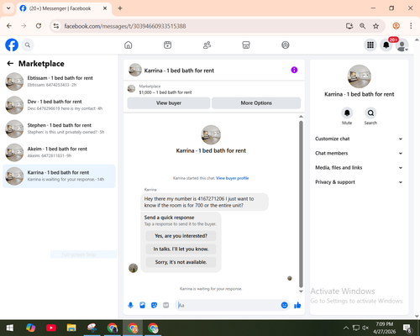Open the Facebook search magnifier
420x336 pixels.
[x=28, y=45]
